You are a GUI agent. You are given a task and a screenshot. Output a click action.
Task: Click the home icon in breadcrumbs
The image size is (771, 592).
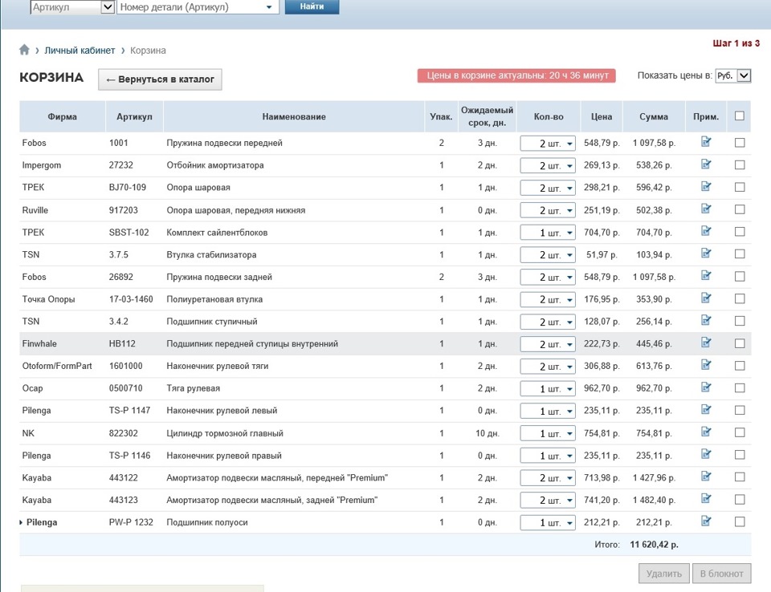pos(25,50)
